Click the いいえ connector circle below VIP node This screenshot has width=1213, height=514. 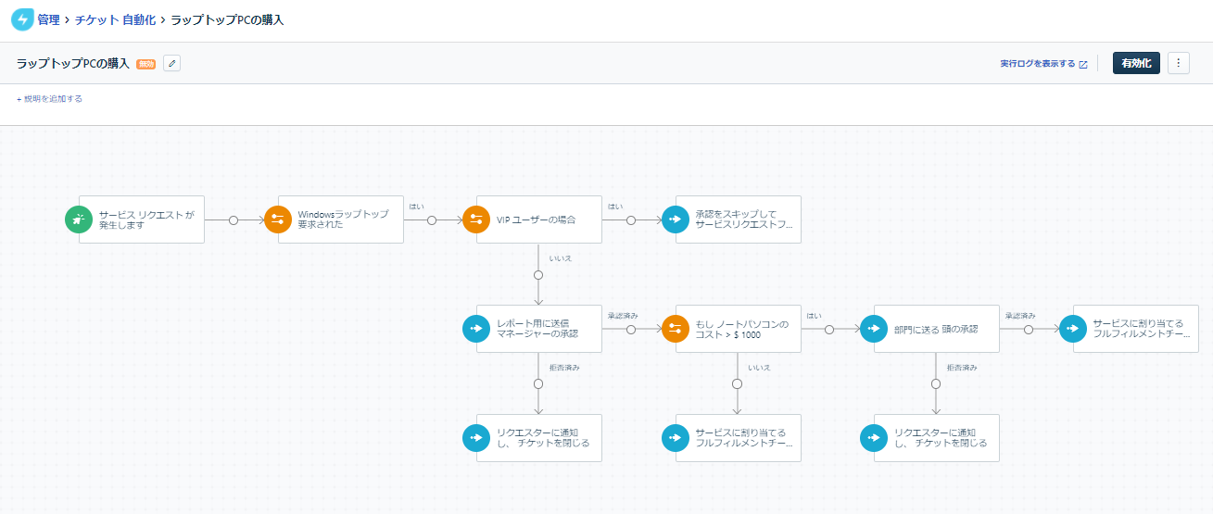pyautogui.click(x=537, y=275)
